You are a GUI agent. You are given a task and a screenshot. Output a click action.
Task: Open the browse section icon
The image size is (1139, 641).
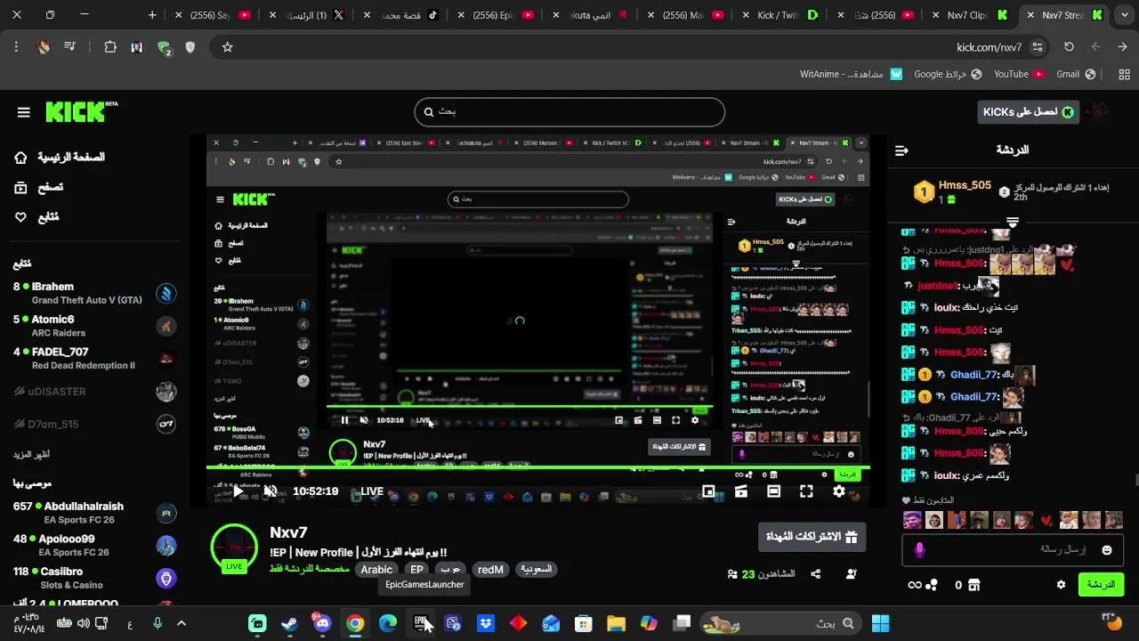[x=21, y=187]
